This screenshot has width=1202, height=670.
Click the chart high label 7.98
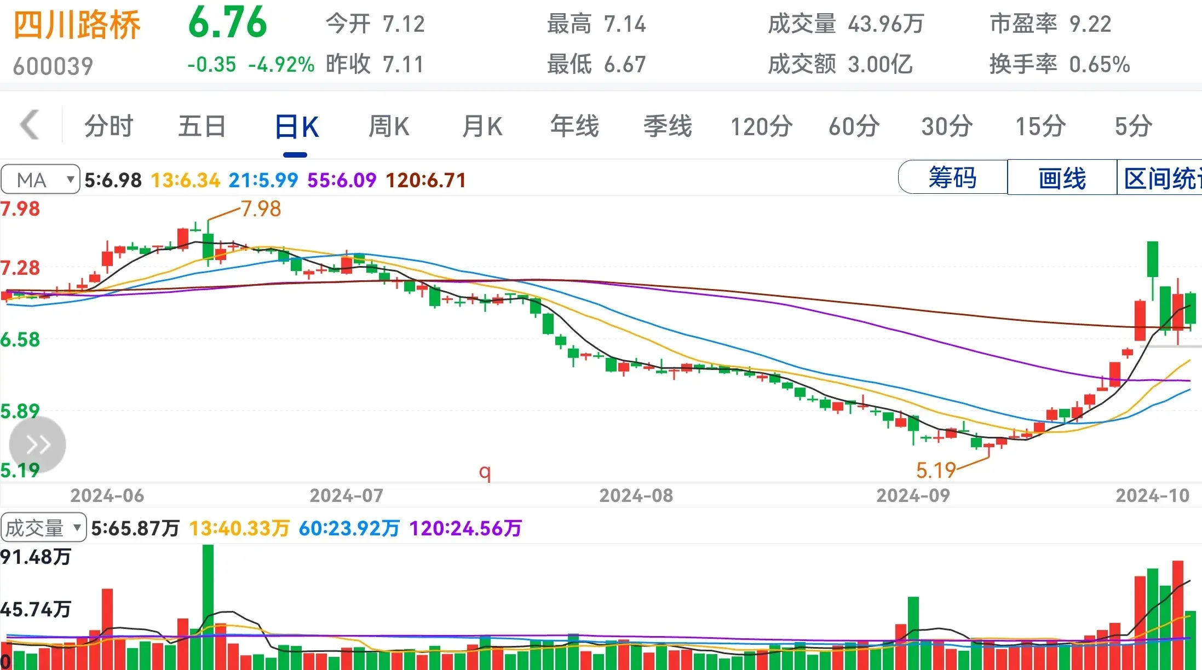tap(261, 209)
